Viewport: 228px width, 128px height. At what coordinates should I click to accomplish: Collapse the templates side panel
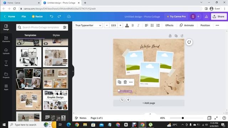(73, 71)
